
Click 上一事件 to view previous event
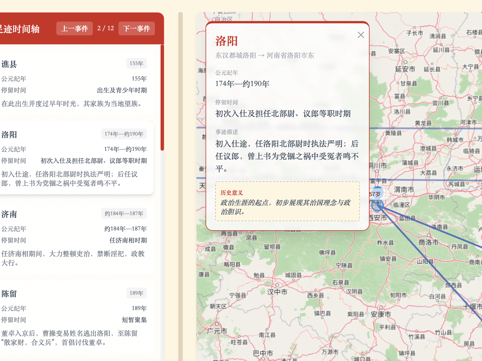point(74,28)
